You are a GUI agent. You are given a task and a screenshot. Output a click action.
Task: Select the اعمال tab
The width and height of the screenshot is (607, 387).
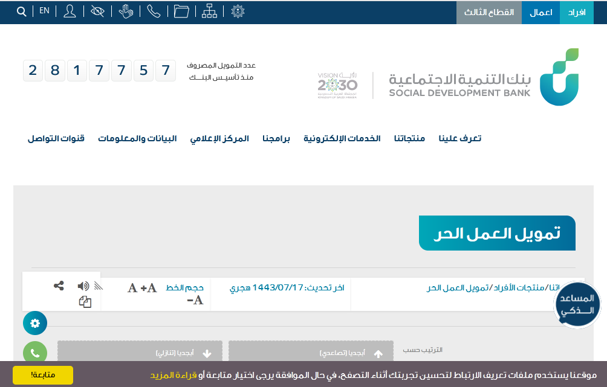coord(541,12)
